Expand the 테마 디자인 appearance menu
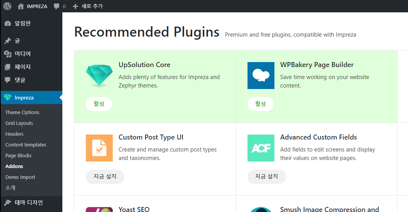 tap(28, 202)
